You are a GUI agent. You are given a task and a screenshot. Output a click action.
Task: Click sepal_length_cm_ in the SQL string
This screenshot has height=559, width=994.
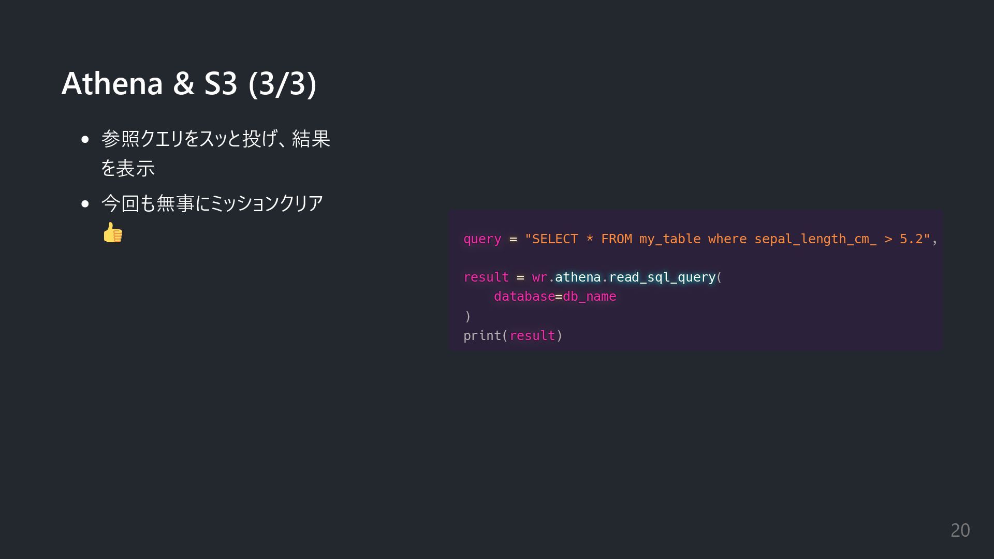point(815,239)
